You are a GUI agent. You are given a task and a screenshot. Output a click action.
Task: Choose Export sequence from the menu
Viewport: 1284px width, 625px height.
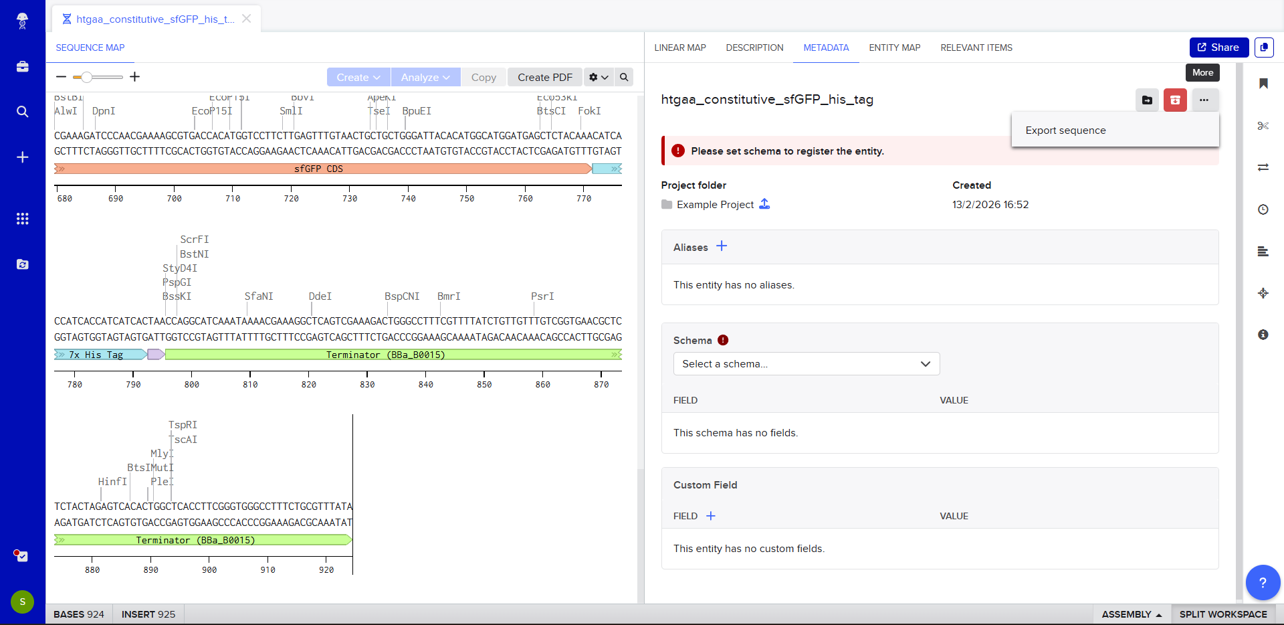(1065, 130)
